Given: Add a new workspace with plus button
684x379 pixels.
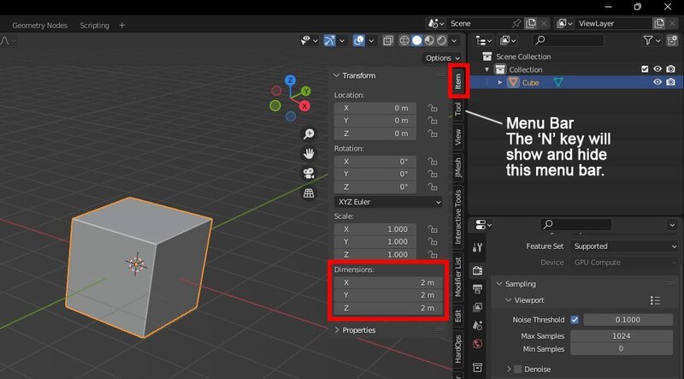Looking at the screenshot, I should pyautogui.click(x=122, y=26).
